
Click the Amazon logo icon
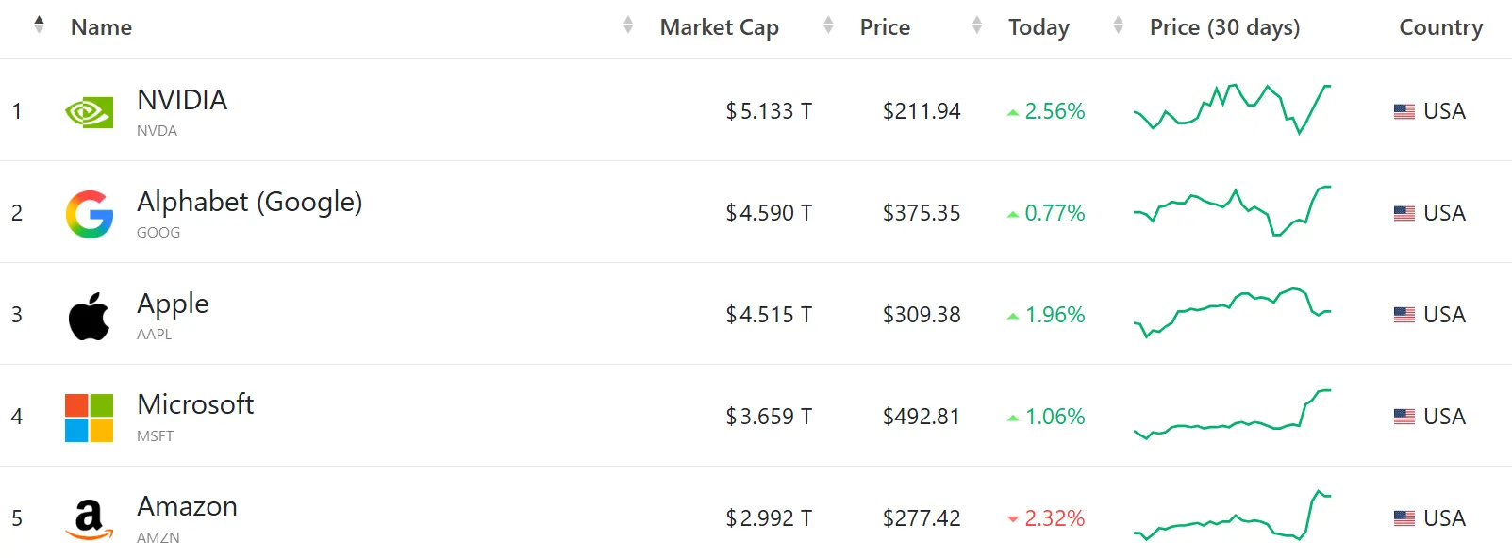point(90,519)
